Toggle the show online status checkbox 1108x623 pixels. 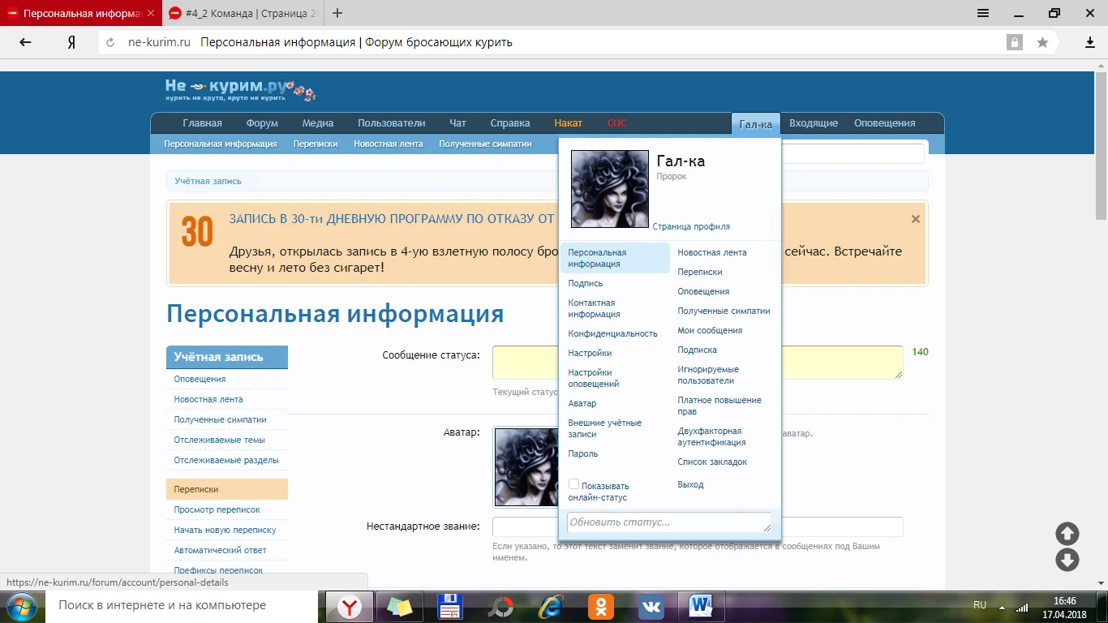point(573,484)
